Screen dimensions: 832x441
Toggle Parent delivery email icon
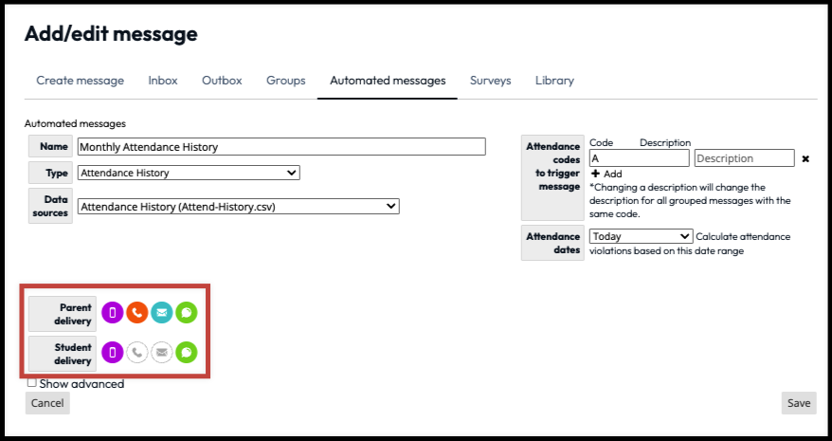[162, 313]
